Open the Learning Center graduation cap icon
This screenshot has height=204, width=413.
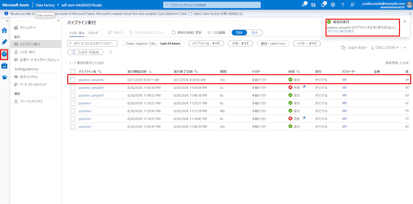[4, 77]
